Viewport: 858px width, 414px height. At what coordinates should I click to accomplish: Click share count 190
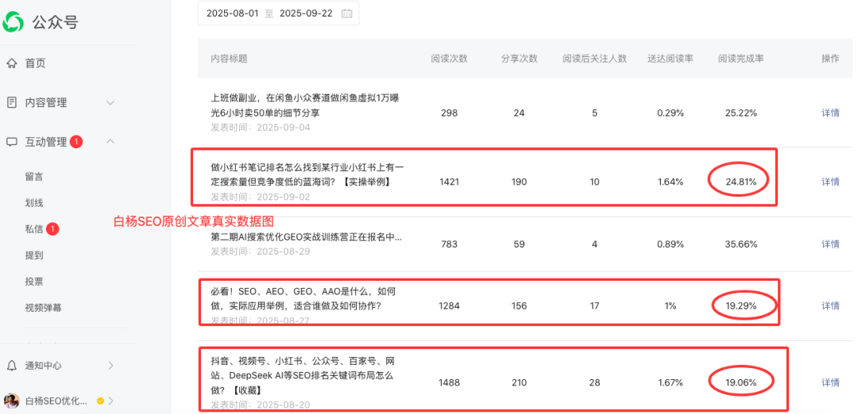pyautogui.click(x=520, y=182)
